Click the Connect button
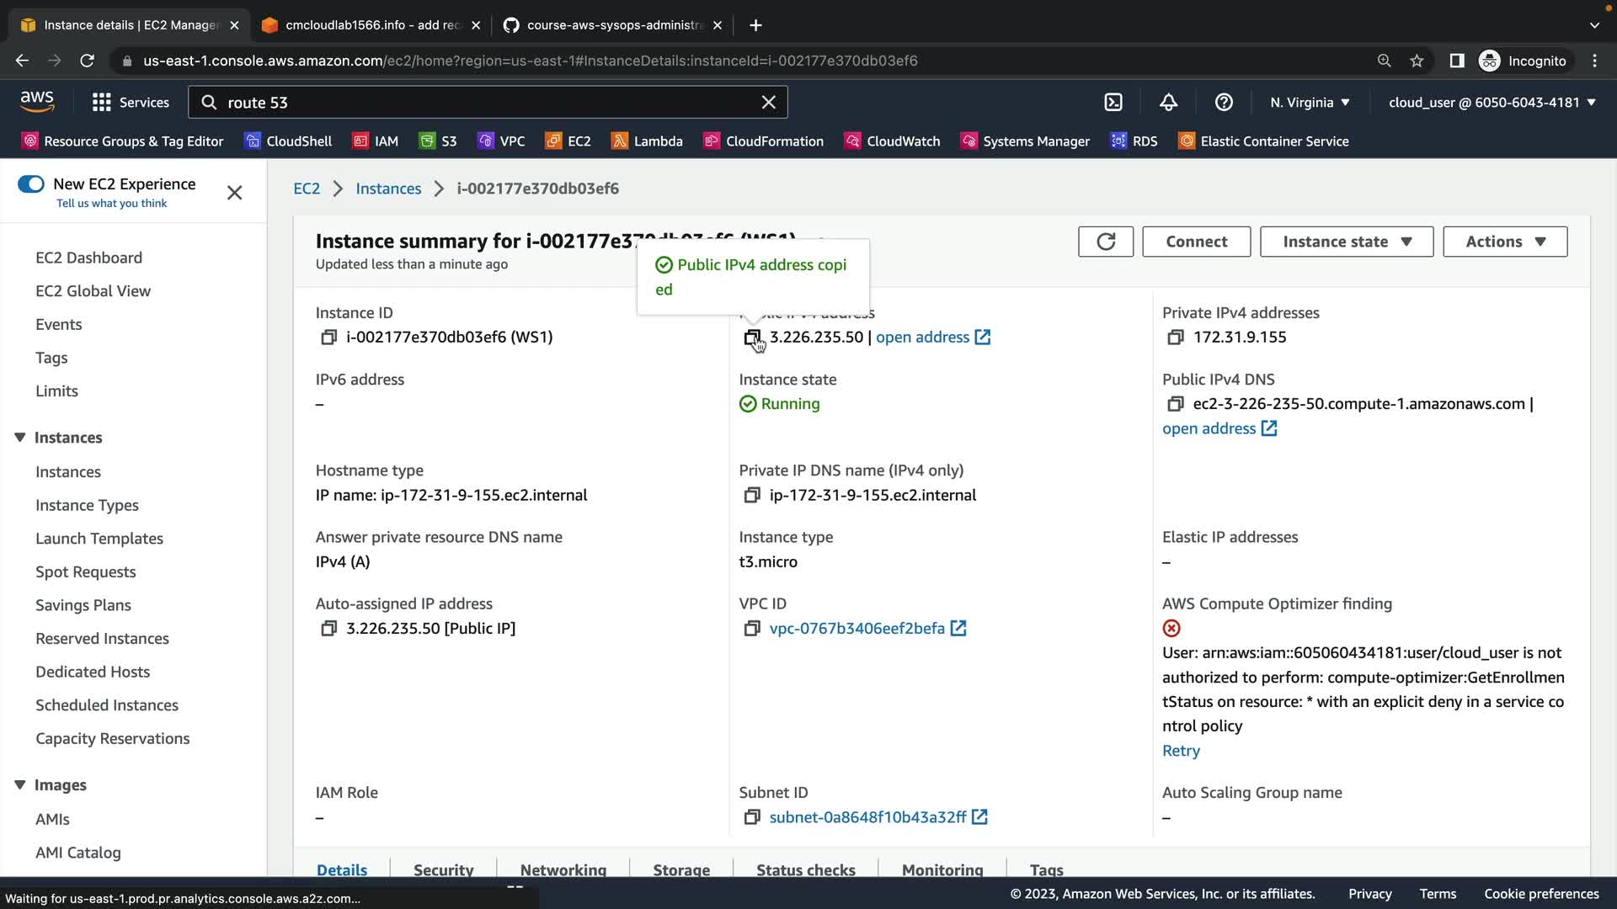The height and width of the screenshot is (909, 1617). [x=1196, y=242]
